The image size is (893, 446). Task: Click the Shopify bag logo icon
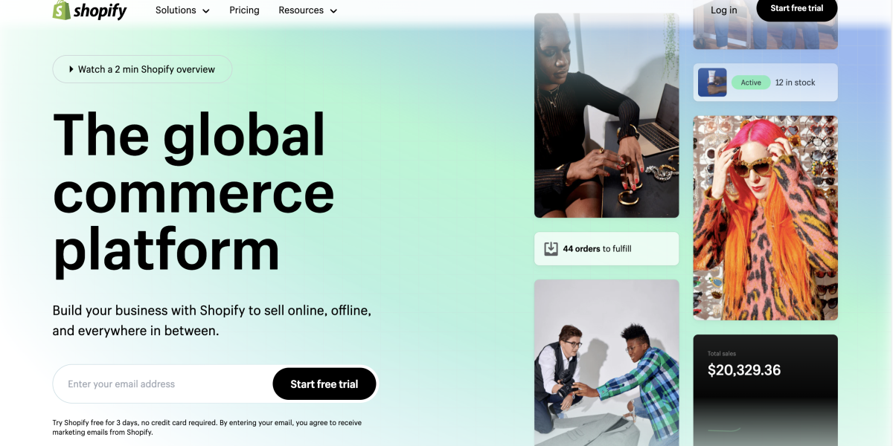point(61,10)
